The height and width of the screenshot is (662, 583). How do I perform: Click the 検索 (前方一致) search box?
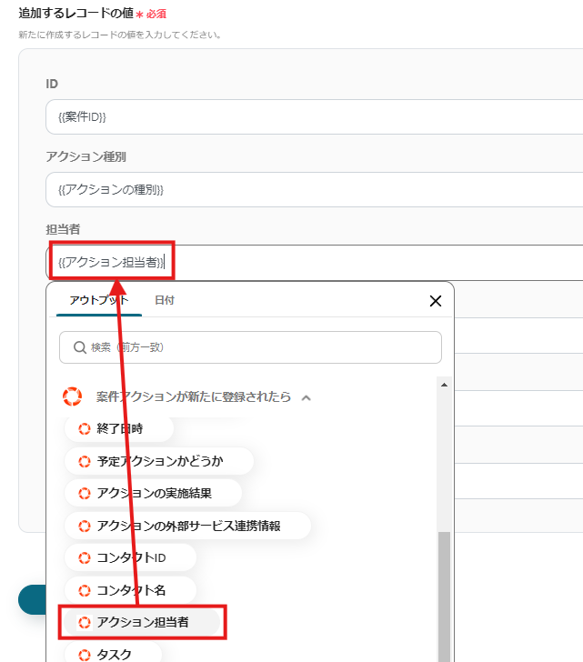pyautogui.click(x=250, y=347)
